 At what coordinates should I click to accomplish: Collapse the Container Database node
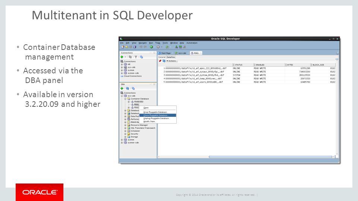tap(125, 99)
